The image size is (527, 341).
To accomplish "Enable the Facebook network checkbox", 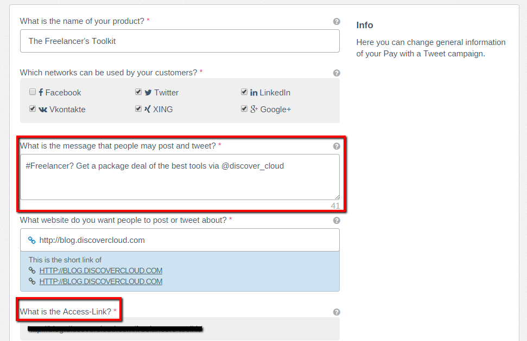I will coord(33,92).
